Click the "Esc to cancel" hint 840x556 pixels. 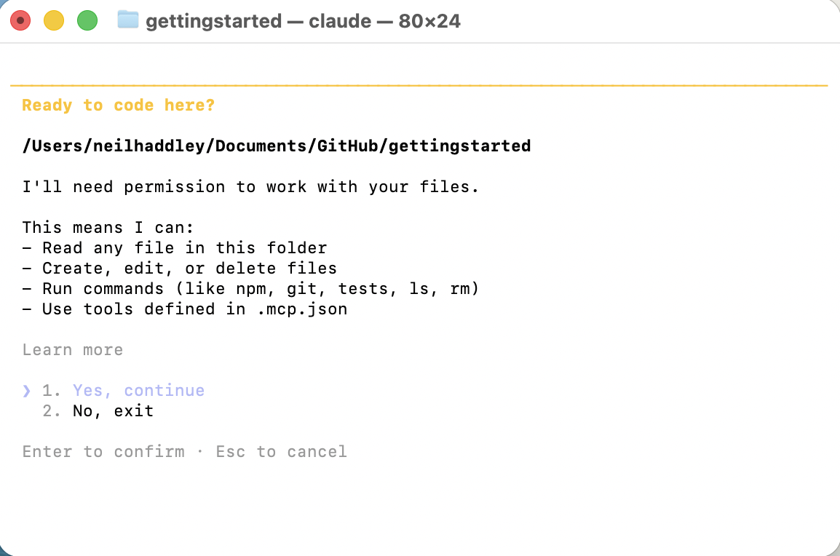tap(281, 452)
